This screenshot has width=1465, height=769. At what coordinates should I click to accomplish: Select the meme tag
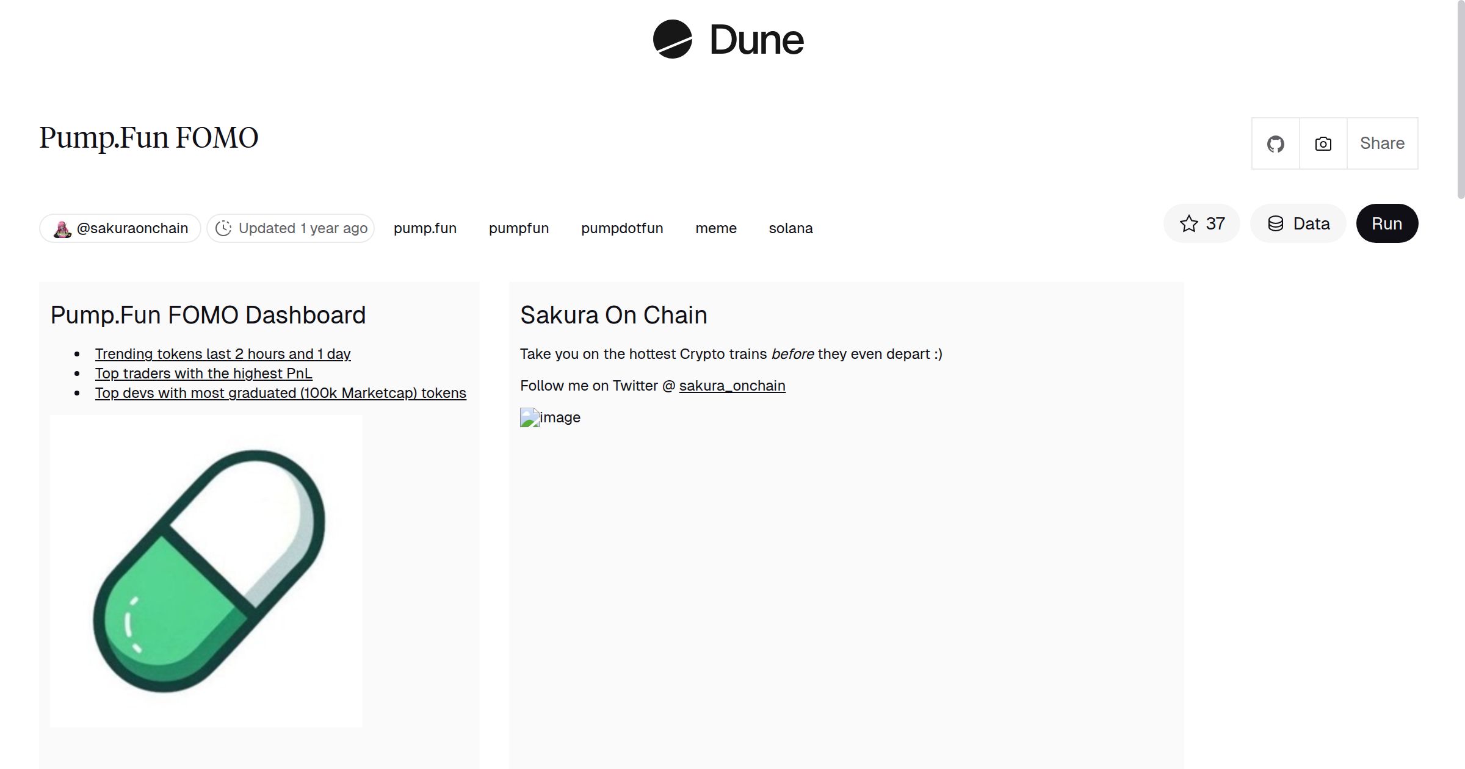[715, 228]
